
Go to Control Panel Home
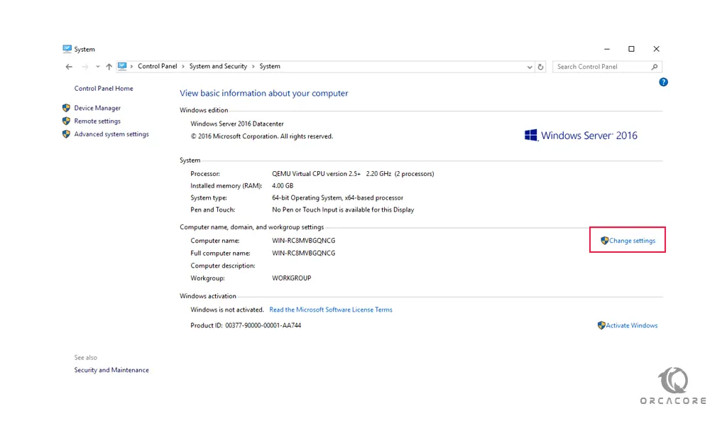[x=104, y=89]
